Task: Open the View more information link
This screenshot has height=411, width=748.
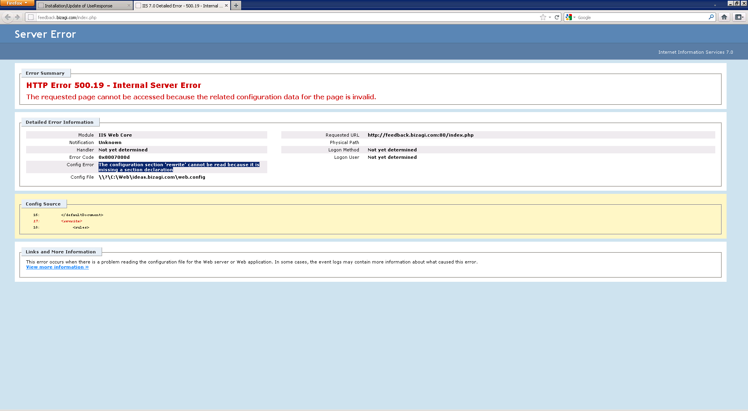Action: [57, 267]
